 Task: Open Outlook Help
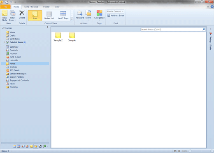pyautogui.click(x=212, y=7)
